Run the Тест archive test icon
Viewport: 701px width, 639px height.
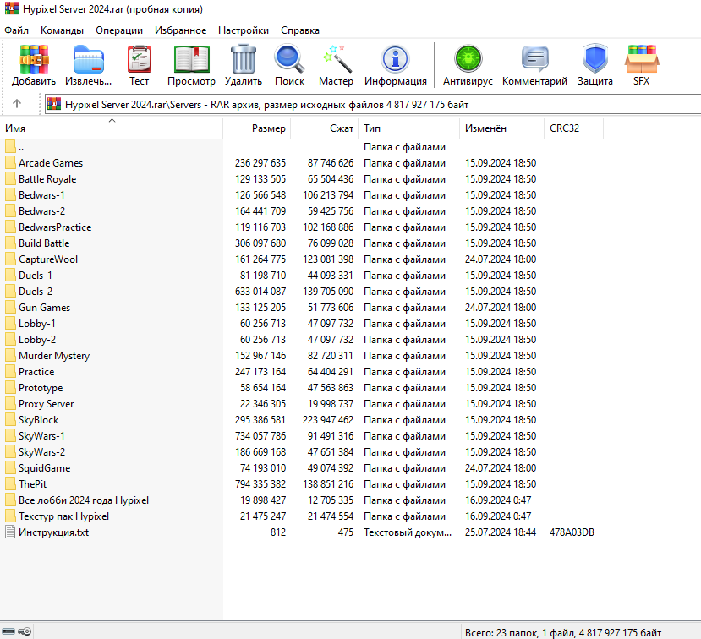click(x=139, y=59)
